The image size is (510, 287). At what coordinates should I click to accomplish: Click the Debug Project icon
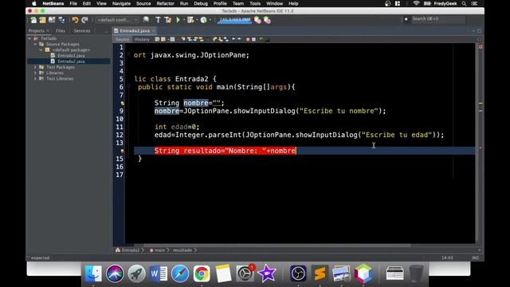coord(190,20)
